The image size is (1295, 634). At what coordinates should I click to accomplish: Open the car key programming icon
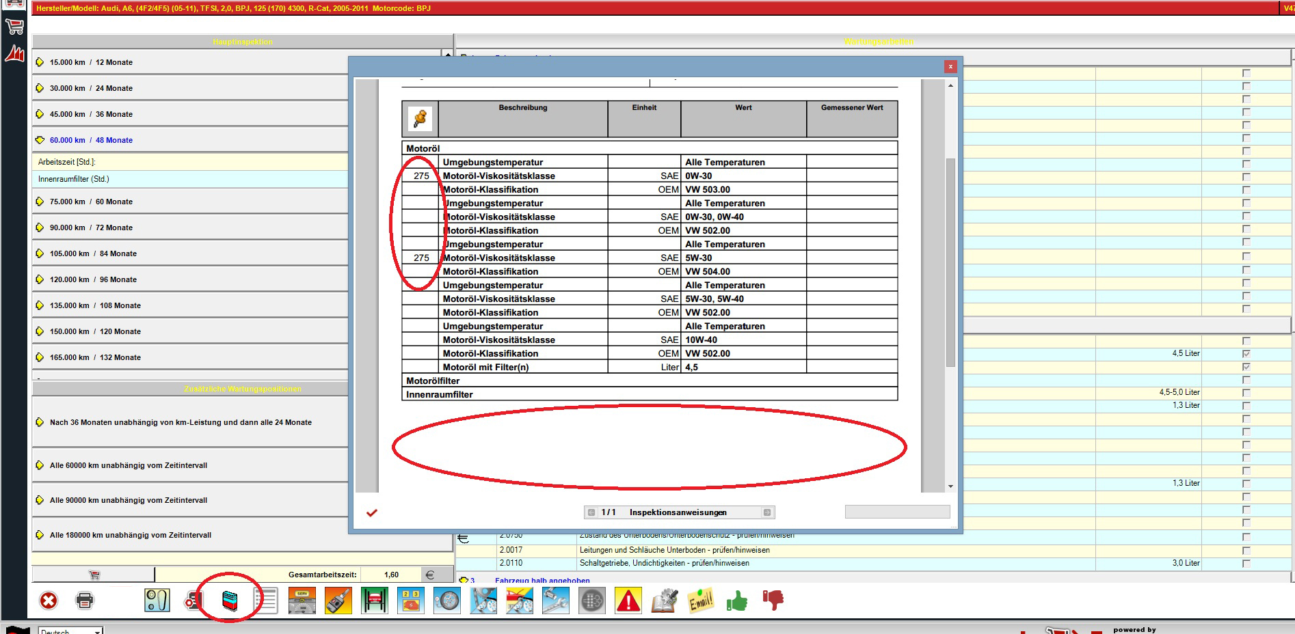[x=338, y=601]
